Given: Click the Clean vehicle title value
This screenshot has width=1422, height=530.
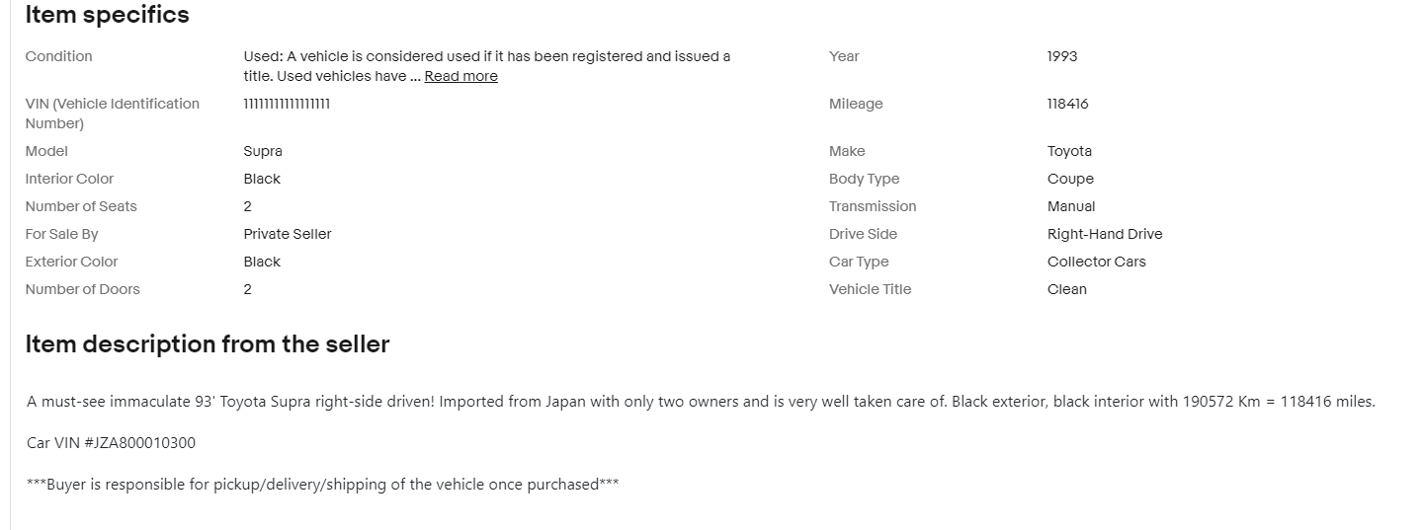Looking at the screenshot, I should coord(1066,289).
